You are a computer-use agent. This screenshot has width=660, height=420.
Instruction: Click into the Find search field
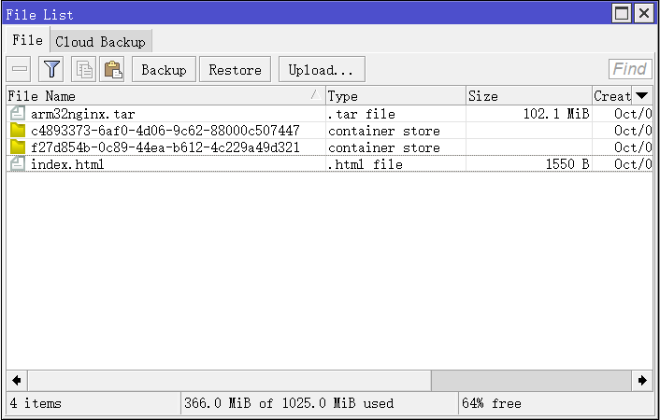630,69
